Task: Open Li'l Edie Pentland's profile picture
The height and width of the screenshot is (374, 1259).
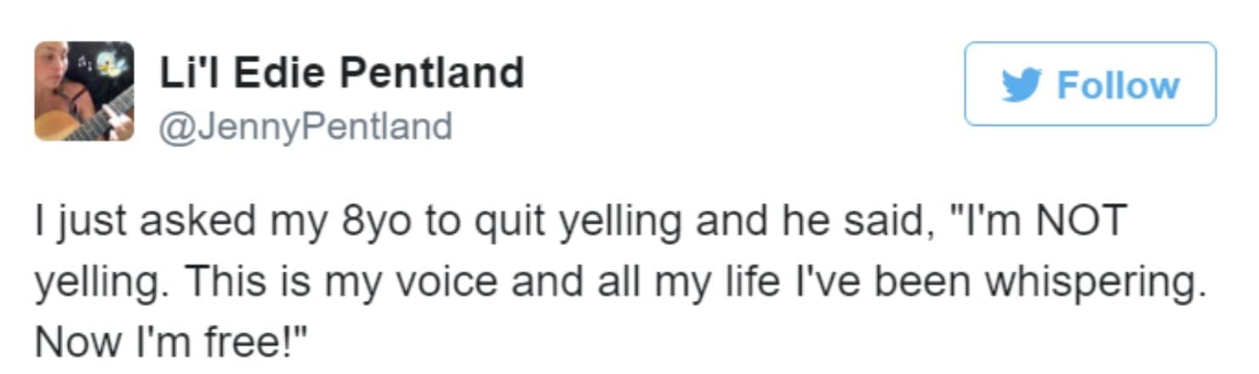Action: point(84,91)
